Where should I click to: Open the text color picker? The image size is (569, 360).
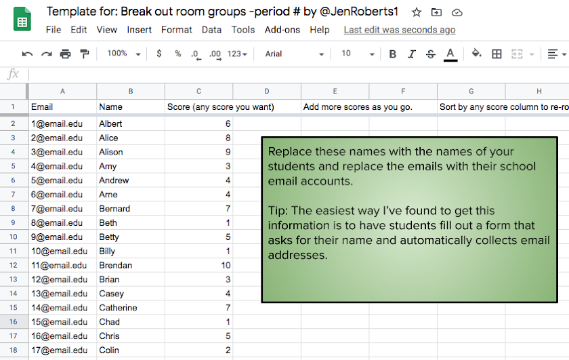click(450, 54)
